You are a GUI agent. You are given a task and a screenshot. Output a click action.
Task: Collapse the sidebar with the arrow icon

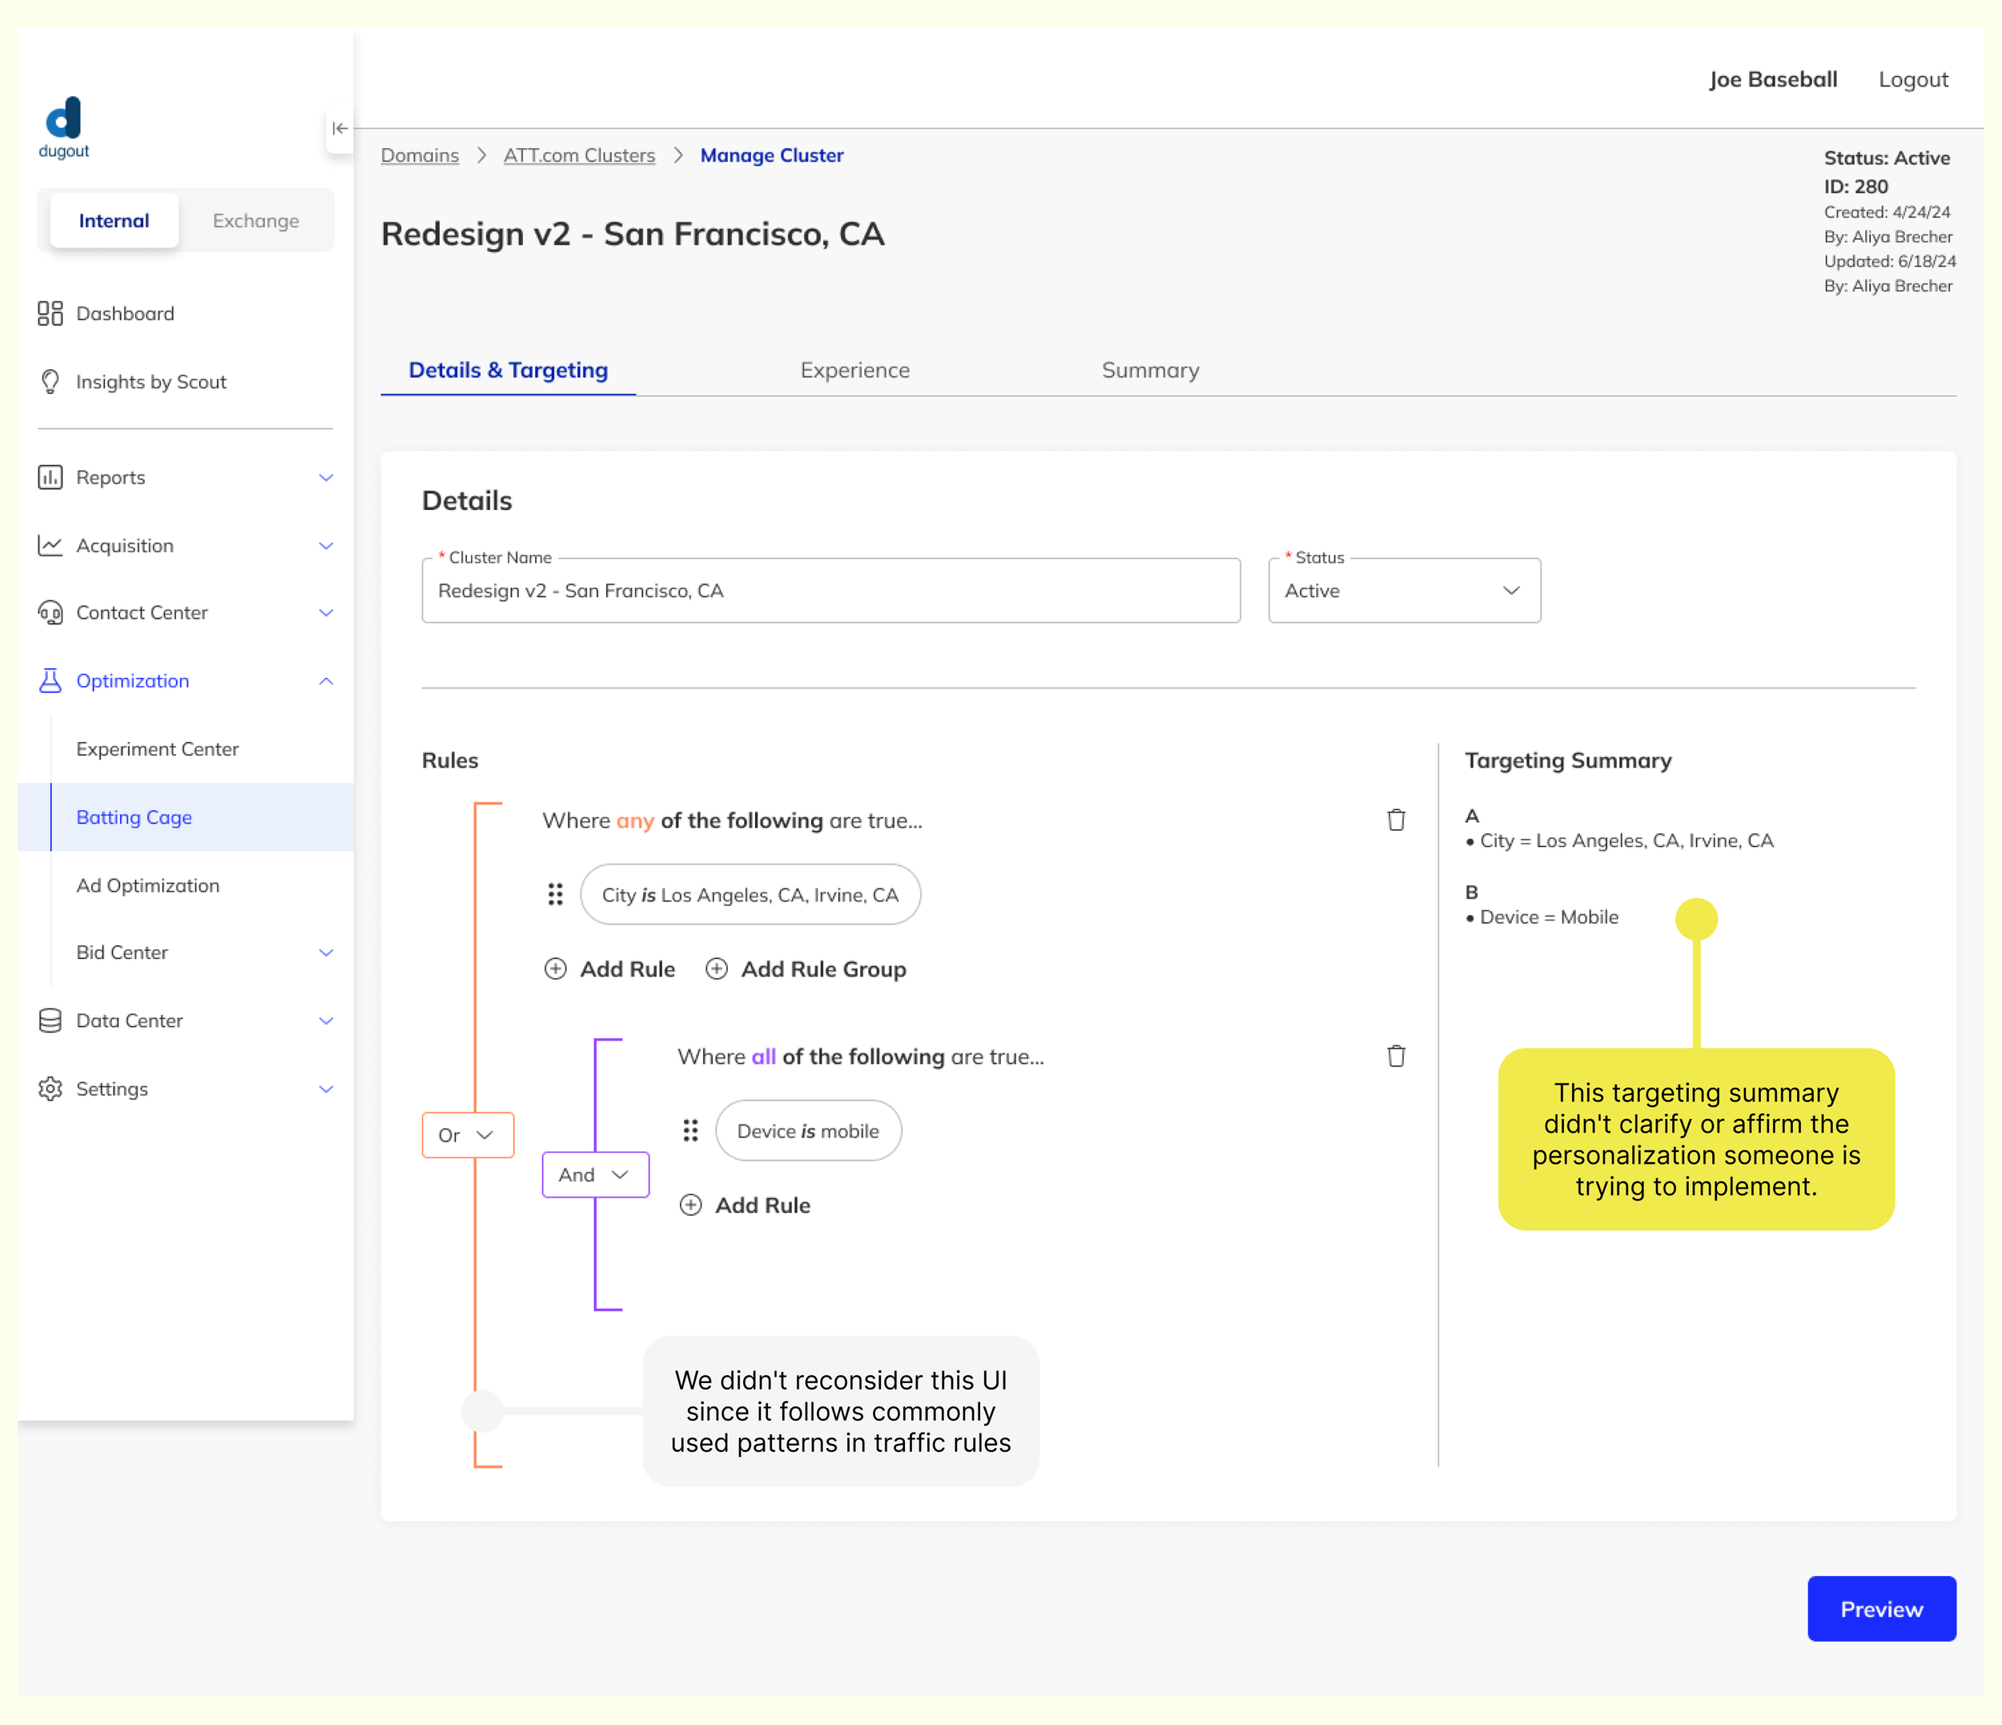[340, 128]
